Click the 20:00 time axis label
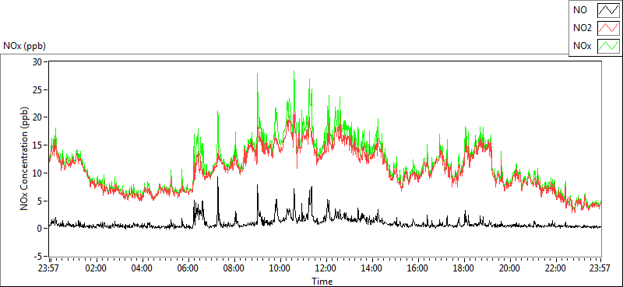The image size is (623, 287). click(x=510, y=268)
